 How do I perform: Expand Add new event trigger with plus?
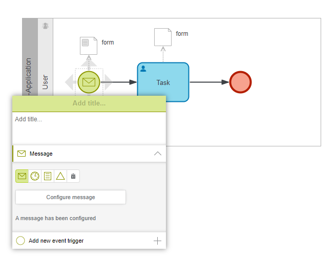[x=157, y=241]
